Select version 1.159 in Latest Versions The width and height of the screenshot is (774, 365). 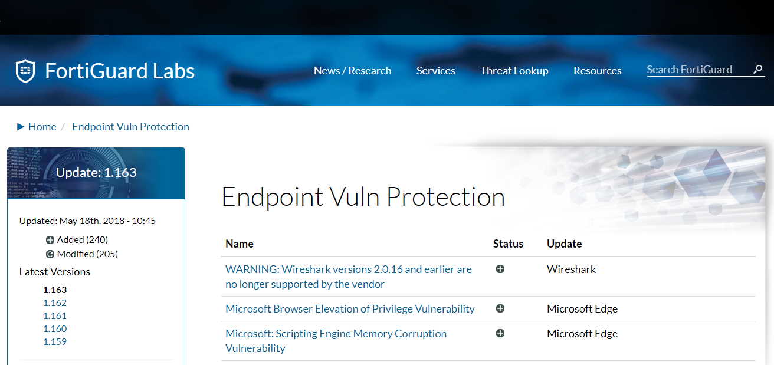click(x=55, y=341)
